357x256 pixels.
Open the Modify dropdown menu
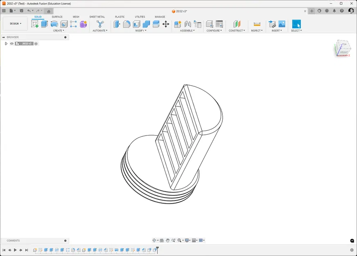pos(141,31)
